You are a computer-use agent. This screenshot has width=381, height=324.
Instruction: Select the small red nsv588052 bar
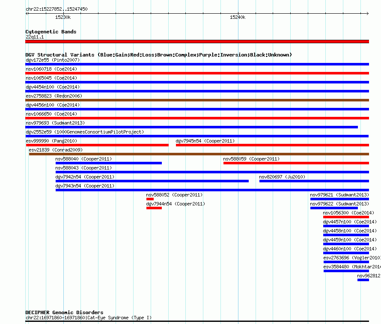point(150,199)
